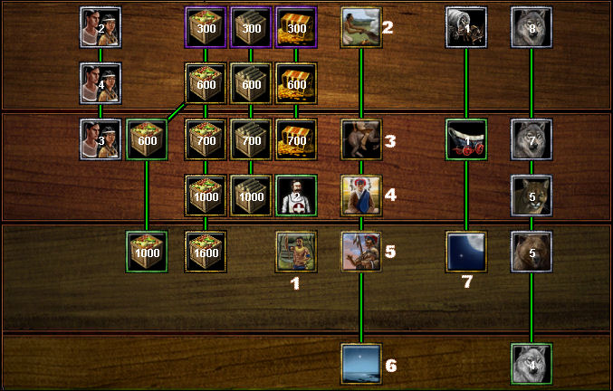Pick the green-bordered 4 wolves card

click(x=532, y=364)
